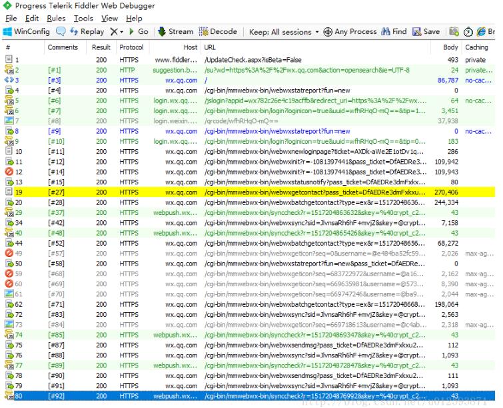
Task: Click the Remove X icon in toolbar
Action: (x=114, y=31)
